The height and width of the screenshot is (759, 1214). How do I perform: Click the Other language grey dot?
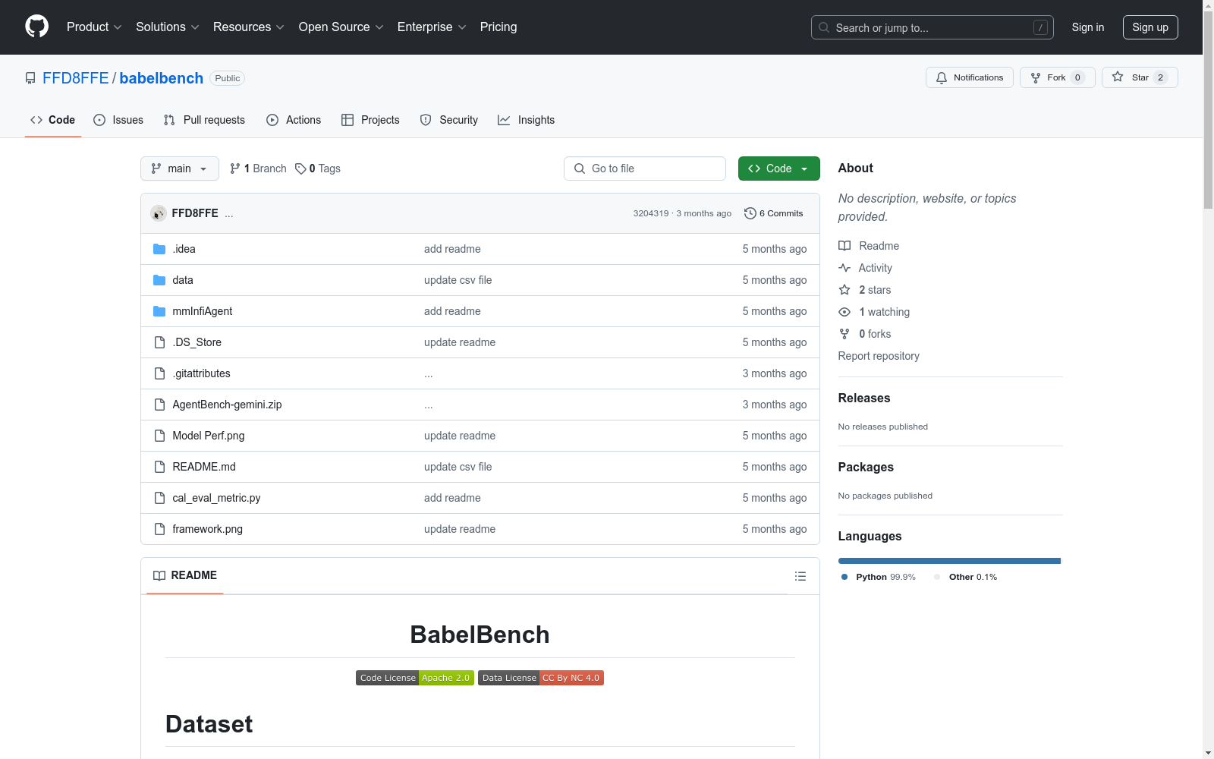coord(937,577)
